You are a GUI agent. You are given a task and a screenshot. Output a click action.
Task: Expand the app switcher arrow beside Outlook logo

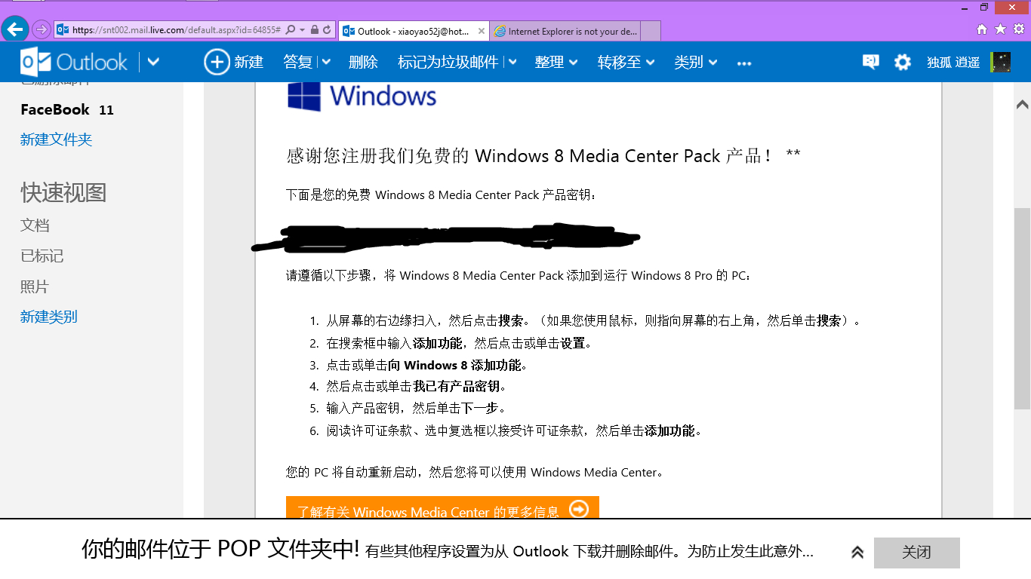coord(153,62)
